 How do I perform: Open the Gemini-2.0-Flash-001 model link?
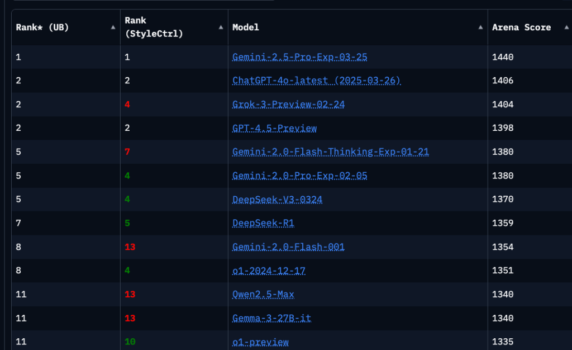(x=288, y=247)
